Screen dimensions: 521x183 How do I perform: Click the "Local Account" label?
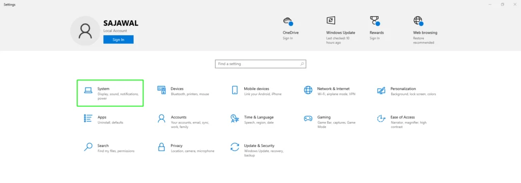click(x=115, y=30)
